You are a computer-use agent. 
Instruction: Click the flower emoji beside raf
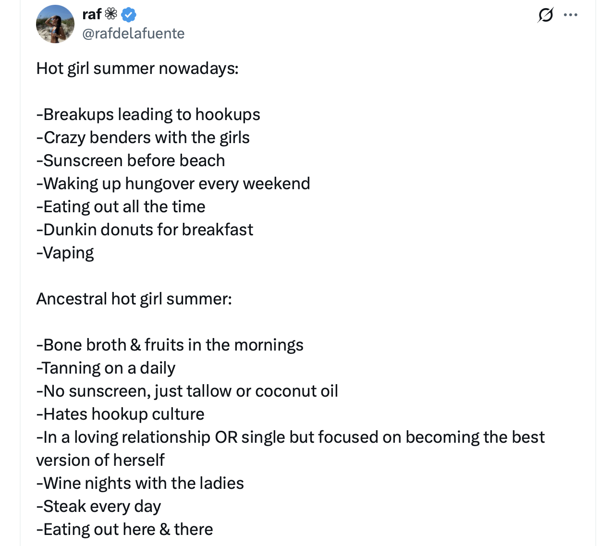click(x=111, y=14)
